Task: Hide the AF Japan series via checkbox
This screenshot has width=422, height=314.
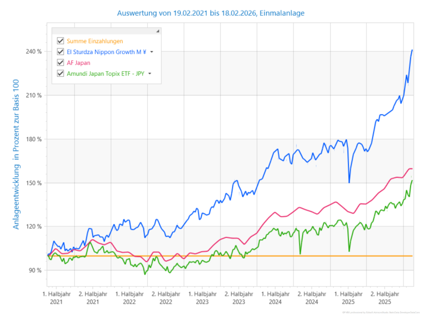Action: pyautogui.click(x=60, y=63)
